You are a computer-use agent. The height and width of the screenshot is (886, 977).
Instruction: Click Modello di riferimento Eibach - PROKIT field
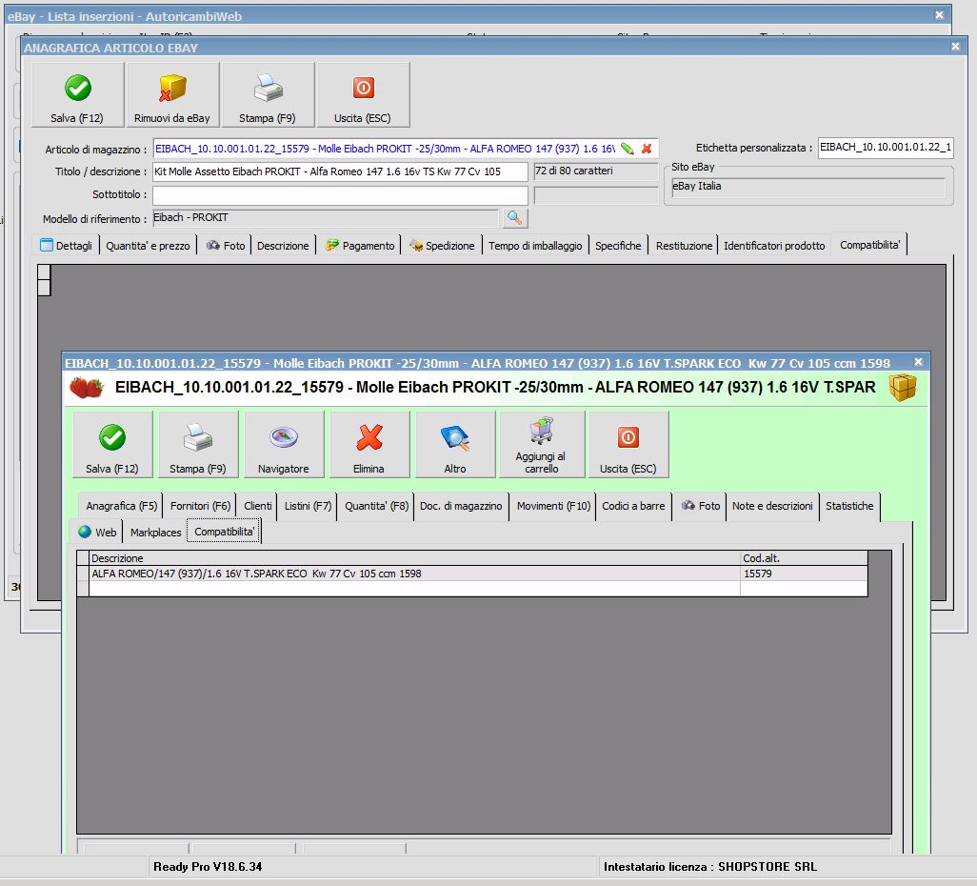326,217
